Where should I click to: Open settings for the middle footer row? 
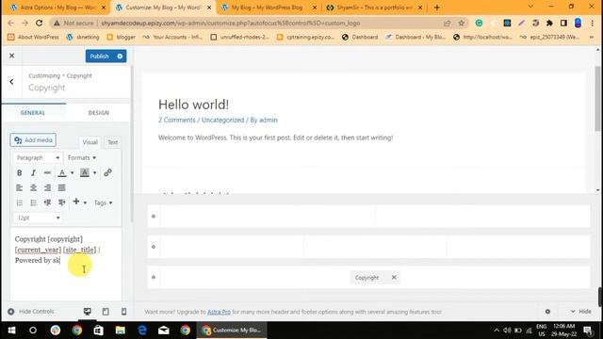pos(154,247)
